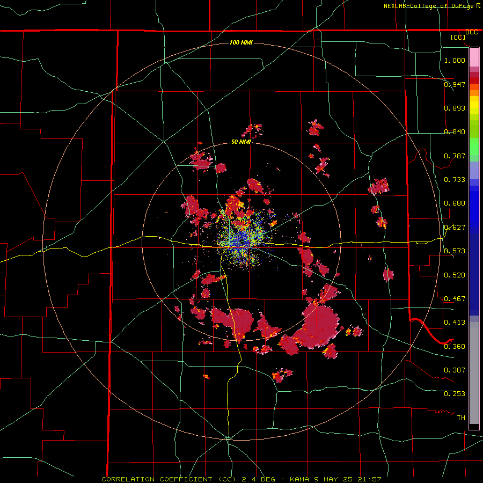Select the 0.627 scale value
Screen dimensions: 483x483
pyautogui.click(x=455, y=227)
